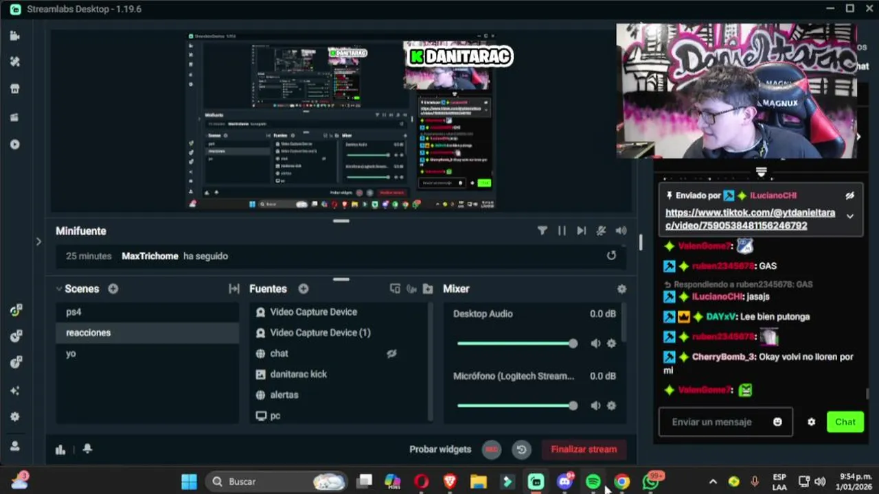Viewport: 879px width, 494px height.
Task: Click the Buscar taskbar search box
Action: click(x=276, y=482)
